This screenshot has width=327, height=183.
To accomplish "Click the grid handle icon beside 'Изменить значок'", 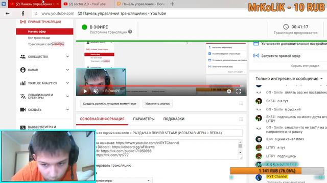I will click(x=241, y=103).
